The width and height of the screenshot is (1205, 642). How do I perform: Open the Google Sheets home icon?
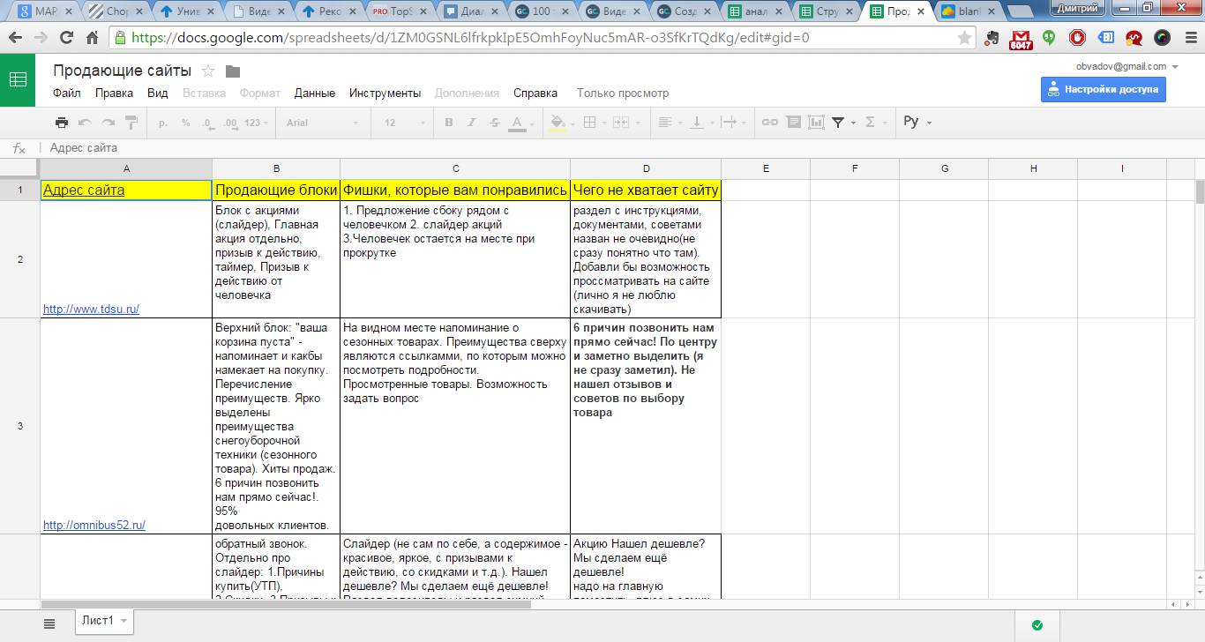point(18,79)
